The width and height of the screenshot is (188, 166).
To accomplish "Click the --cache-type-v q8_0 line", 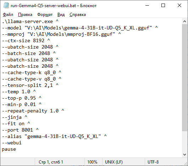I will [x=32, y=79].
